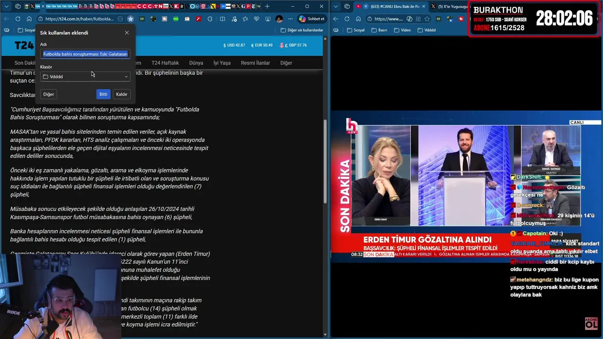Click the ABONE OL subscribe badge
603x339 pixels.
click(x=591, y=323)
